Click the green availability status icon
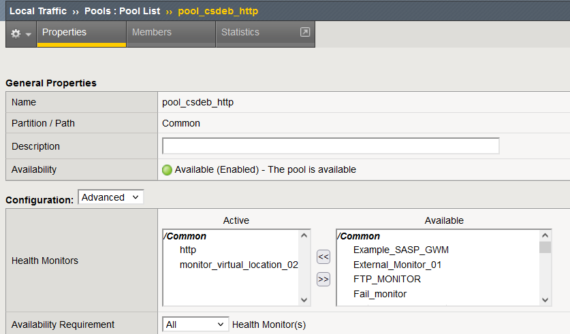Image resolution: width=570 pixels, height=334 pixels. point(168,170)
